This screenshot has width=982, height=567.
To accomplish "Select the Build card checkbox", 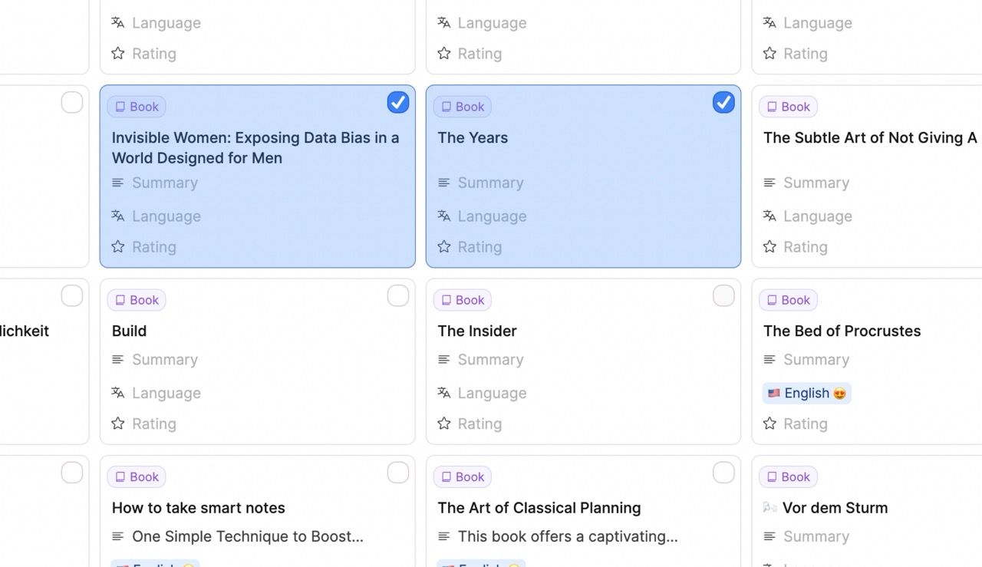I will click(397, 296).
